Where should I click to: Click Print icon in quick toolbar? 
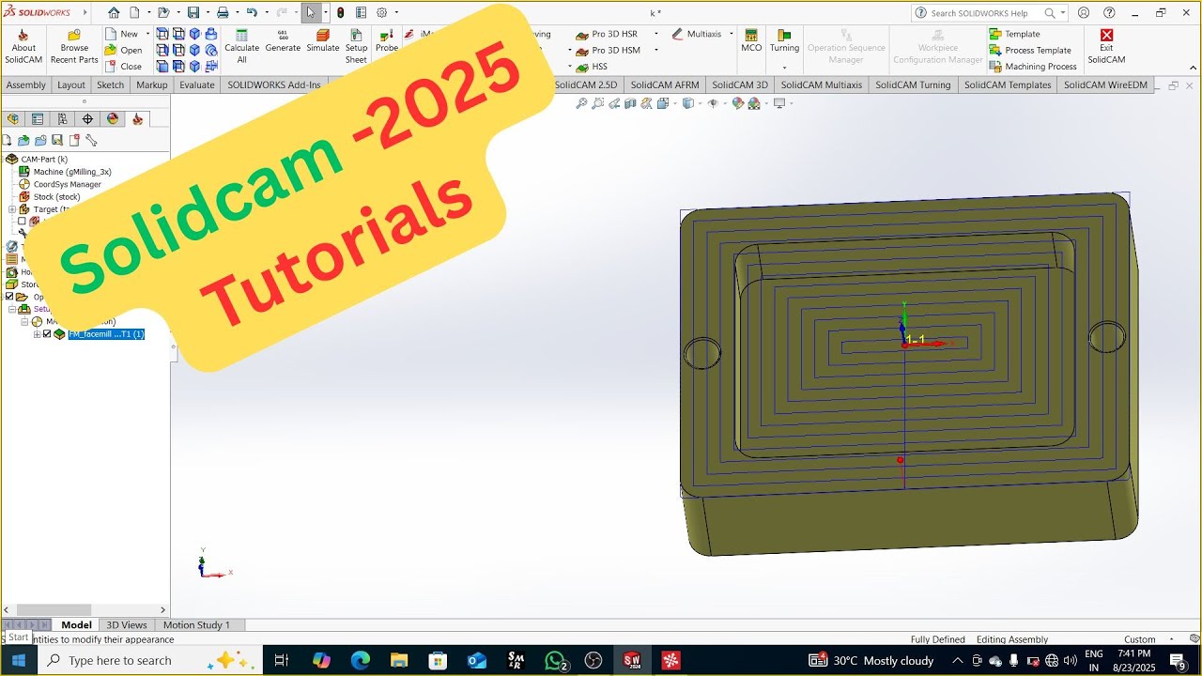(x=223, y=12)
